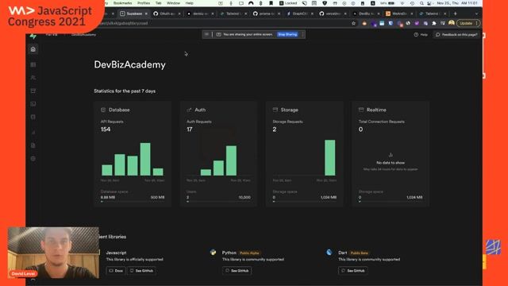Click the browser address bar

pyautogui.click(x=227, y=23)
